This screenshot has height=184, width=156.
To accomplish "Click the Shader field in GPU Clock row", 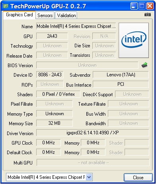I will click(x=137, y=143).
